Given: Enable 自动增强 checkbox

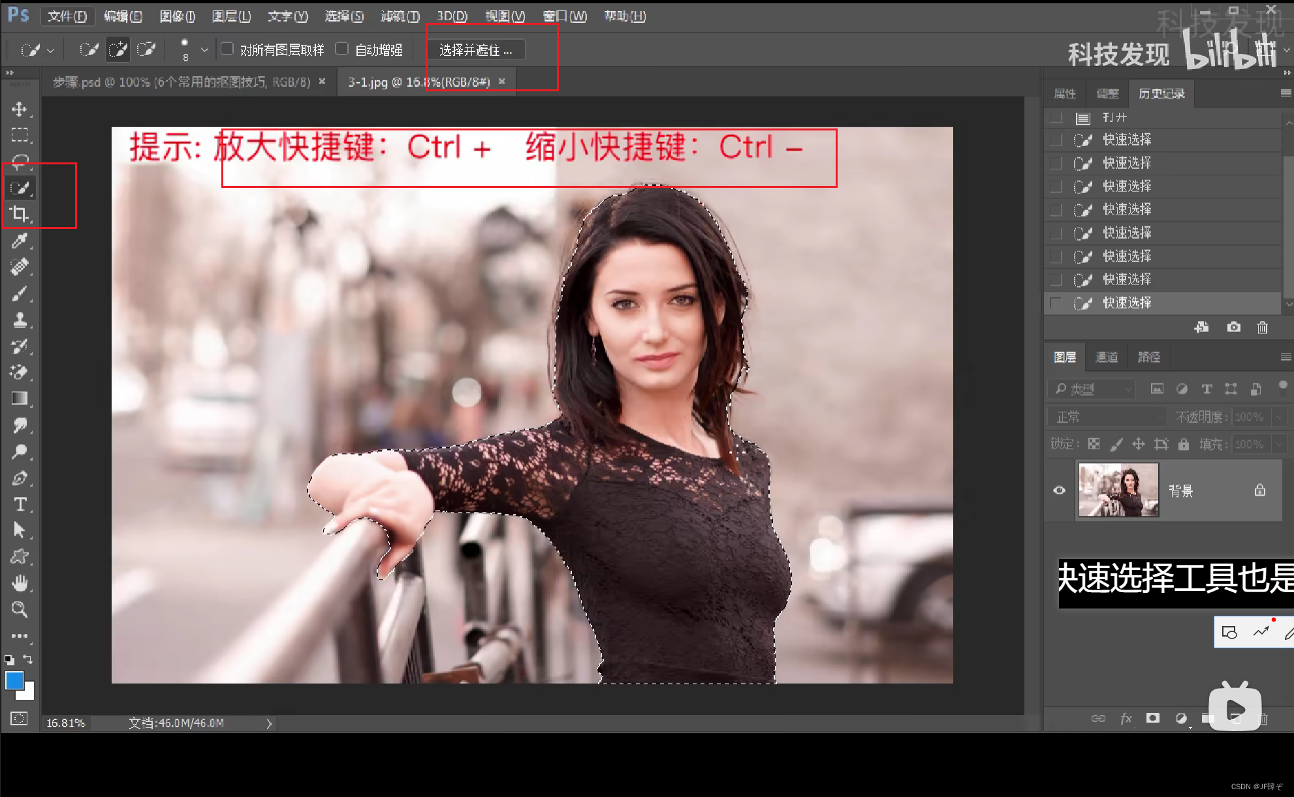Looking at the screenshot, I should 342,49.
